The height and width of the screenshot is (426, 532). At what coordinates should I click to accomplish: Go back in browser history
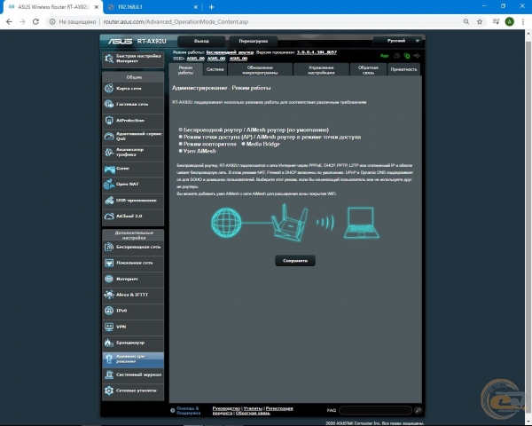tap(9, 21)
